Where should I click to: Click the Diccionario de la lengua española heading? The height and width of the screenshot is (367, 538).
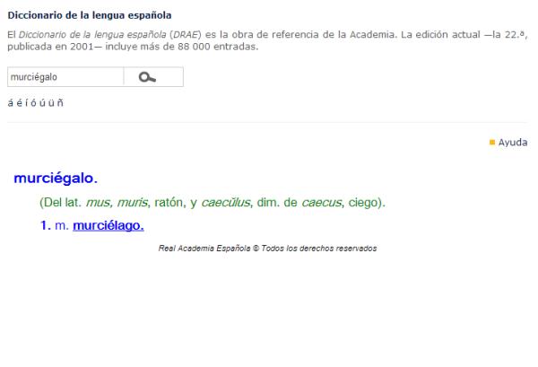76,15
